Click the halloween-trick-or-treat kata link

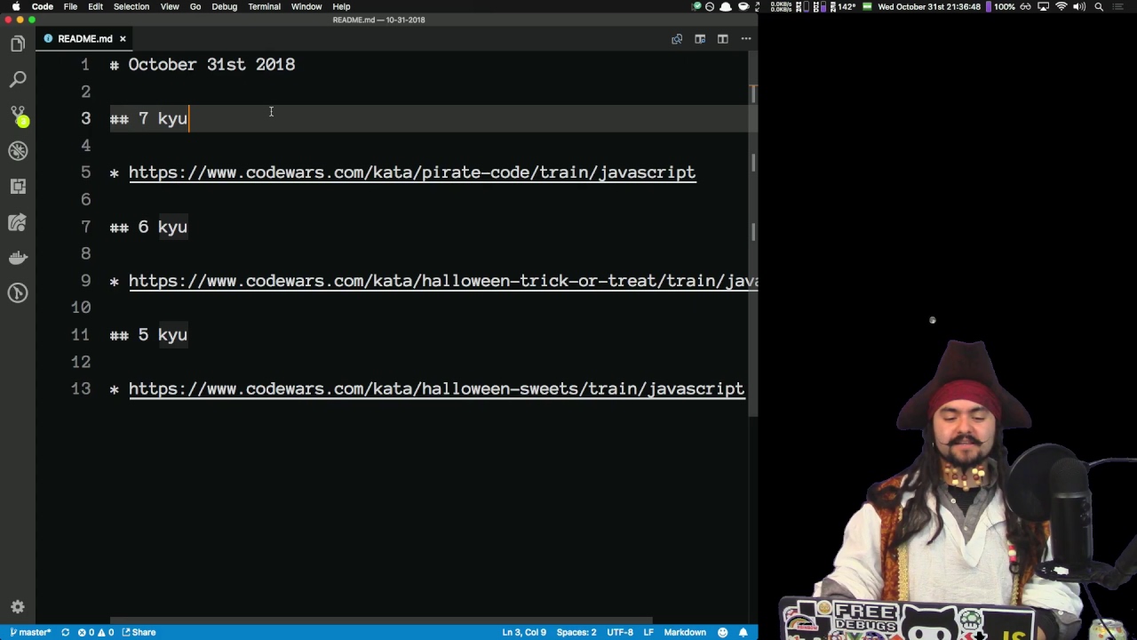pyautogui.click(x=442, y=281)
